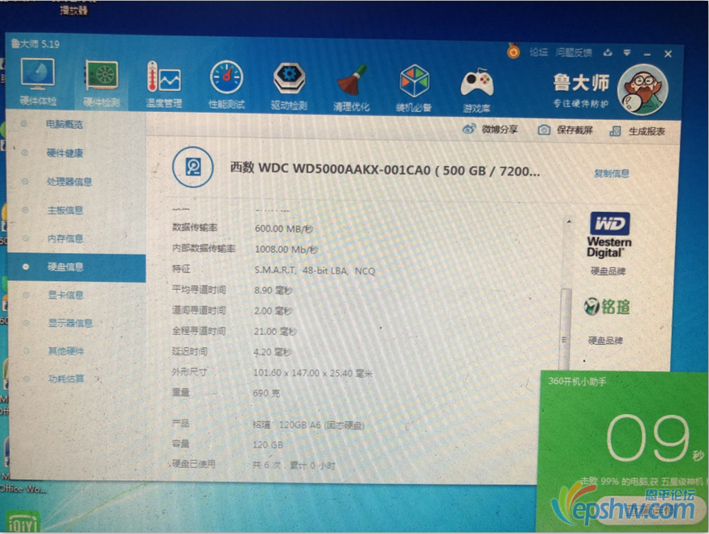Viewport: 709px width, 534px height.
Task: Click the 复制信息 link
Action: coord(612,173)
